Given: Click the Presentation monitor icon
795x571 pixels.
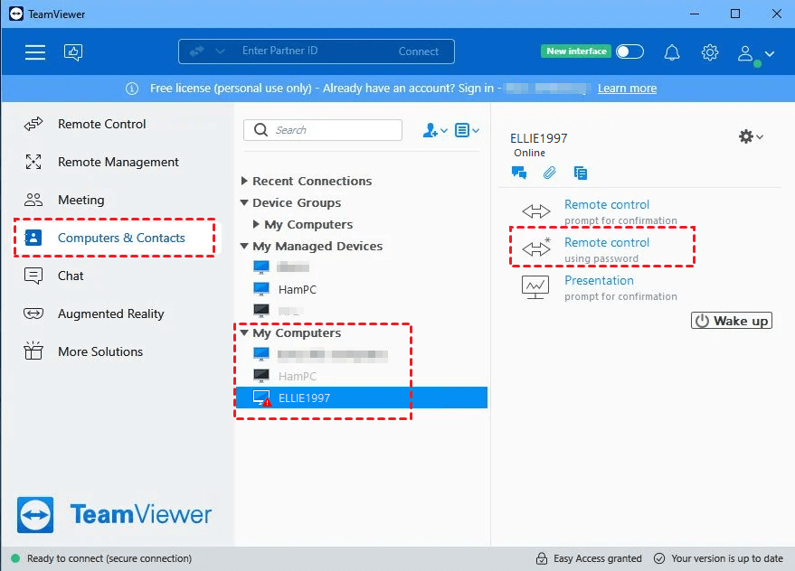Looking at the screenshot, I should (535, 287).
